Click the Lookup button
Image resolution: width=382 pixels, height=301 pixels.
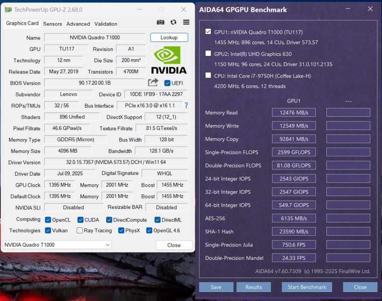pos(169,37)
